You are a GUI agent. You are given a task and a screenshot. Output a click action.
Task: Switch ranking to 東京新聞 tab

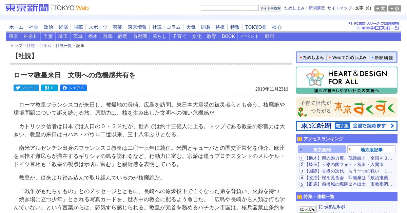pyautogui.click(x=322, y=150)
